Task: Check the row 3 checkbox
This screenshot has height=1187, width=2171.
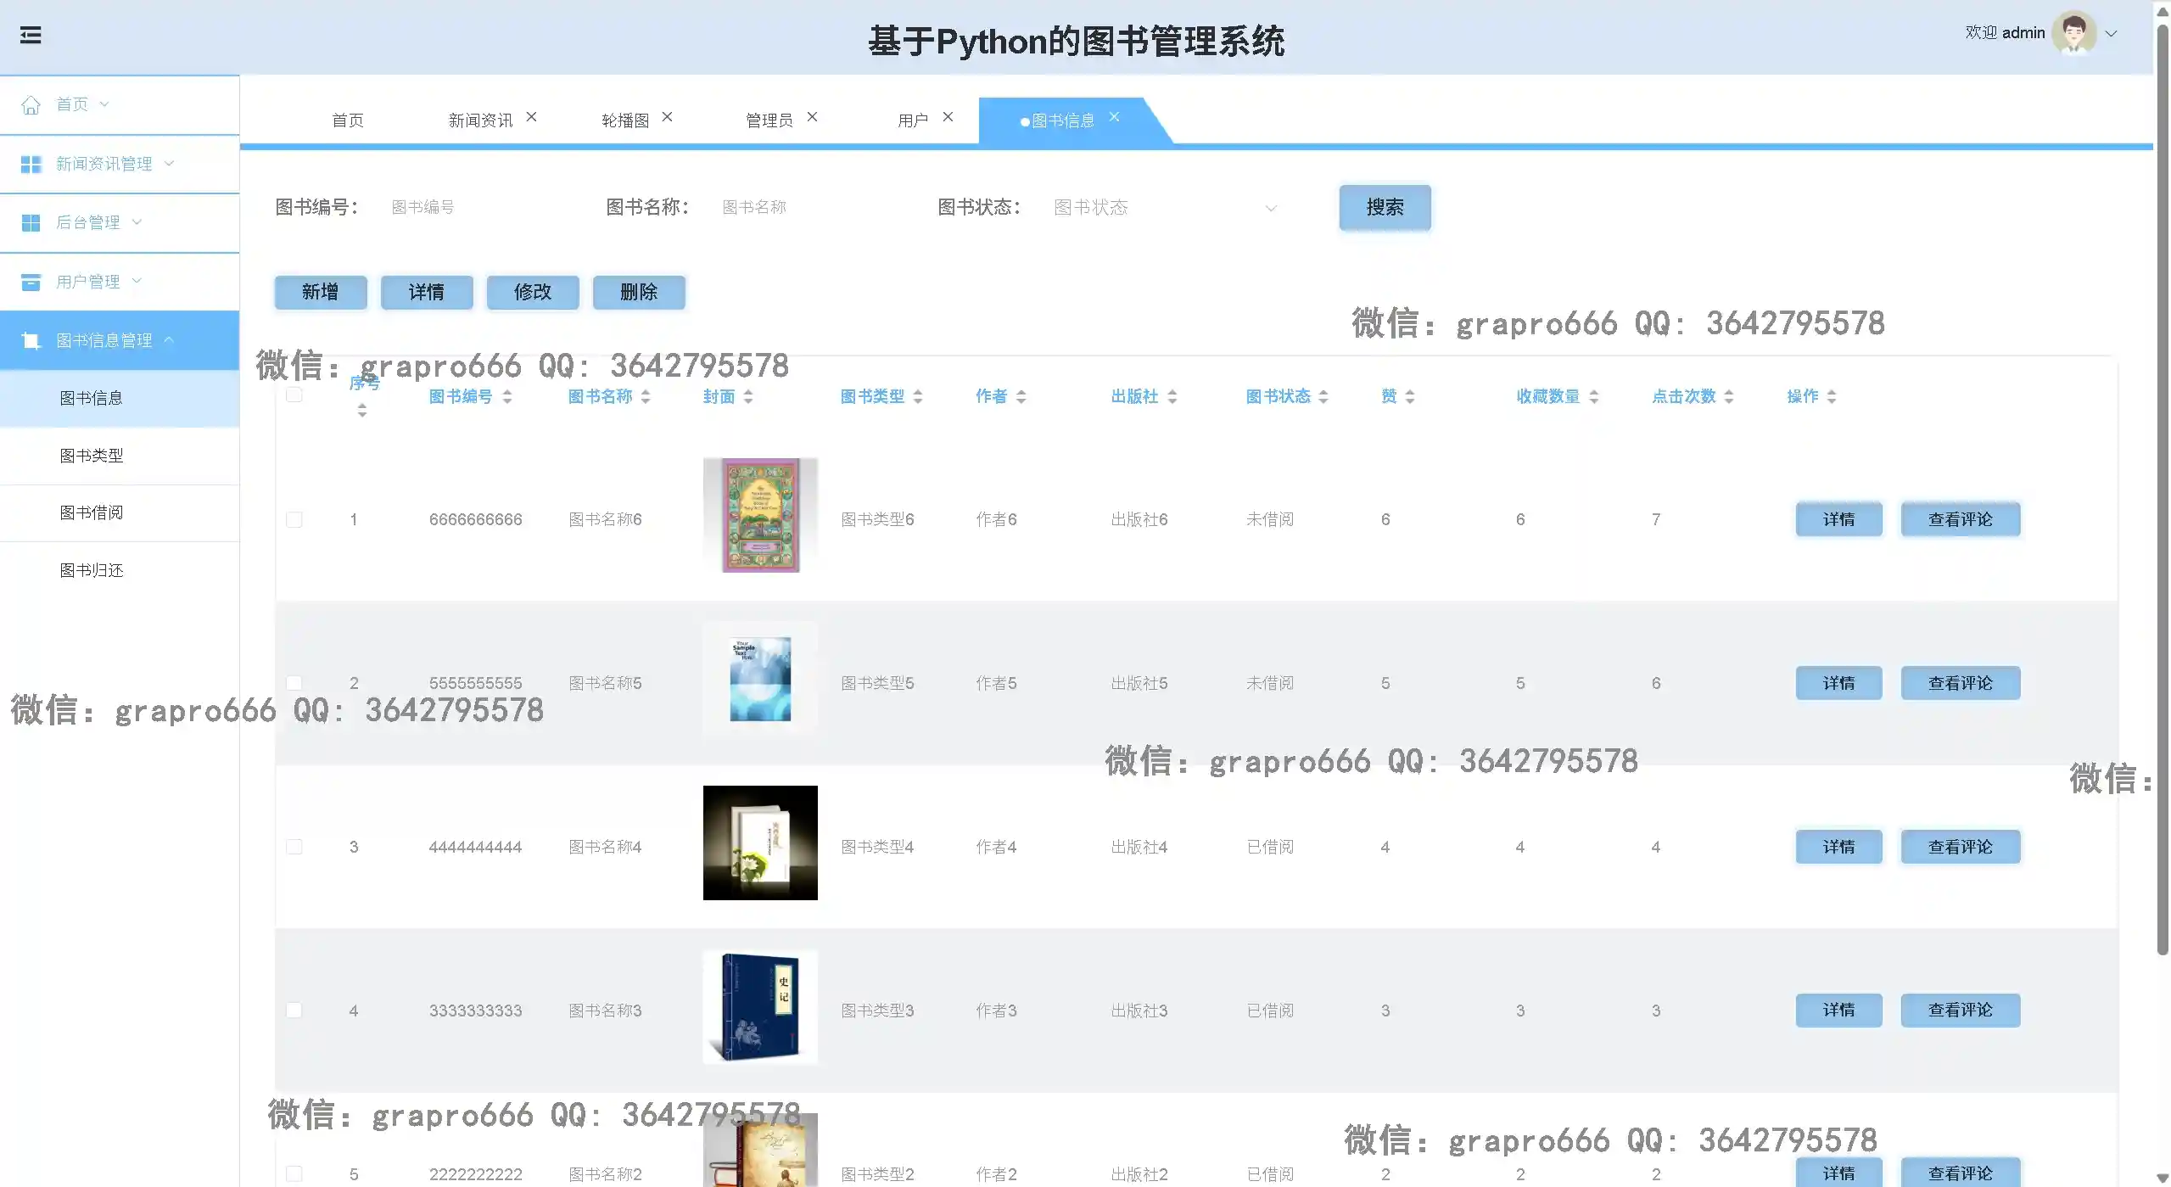Action: click(294, 847)
